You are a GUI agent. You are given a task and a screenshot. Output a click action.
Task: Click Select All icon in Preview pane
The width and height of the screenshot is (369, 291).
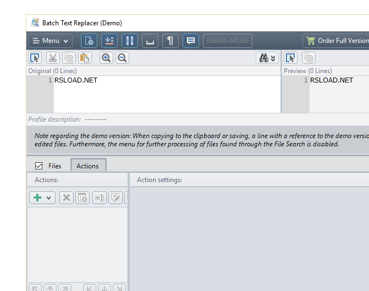click(x=290, y=58)
